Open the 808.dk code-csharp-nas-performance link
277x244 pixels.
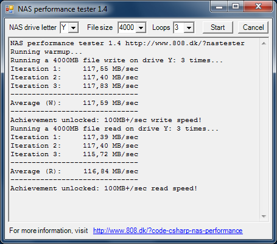tap(168, 231)
